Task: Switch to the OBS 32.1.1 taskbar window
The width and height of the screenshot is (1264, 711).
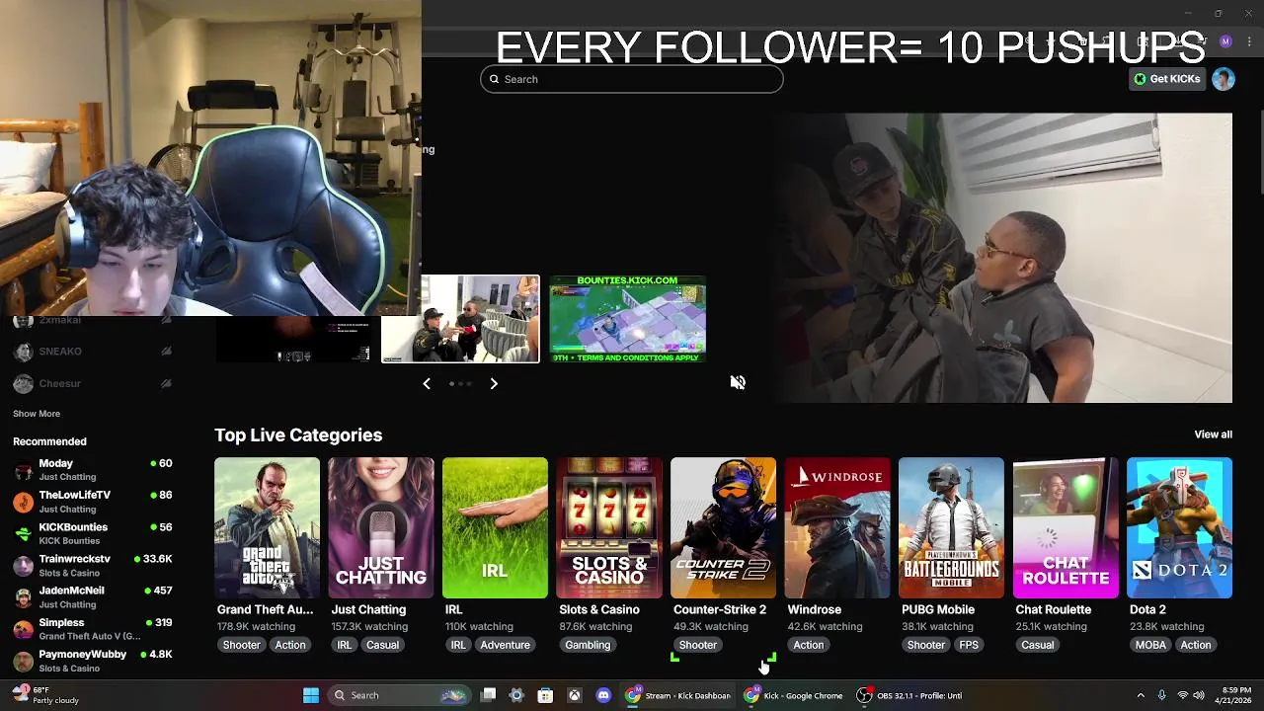Action: pos(909,695)
